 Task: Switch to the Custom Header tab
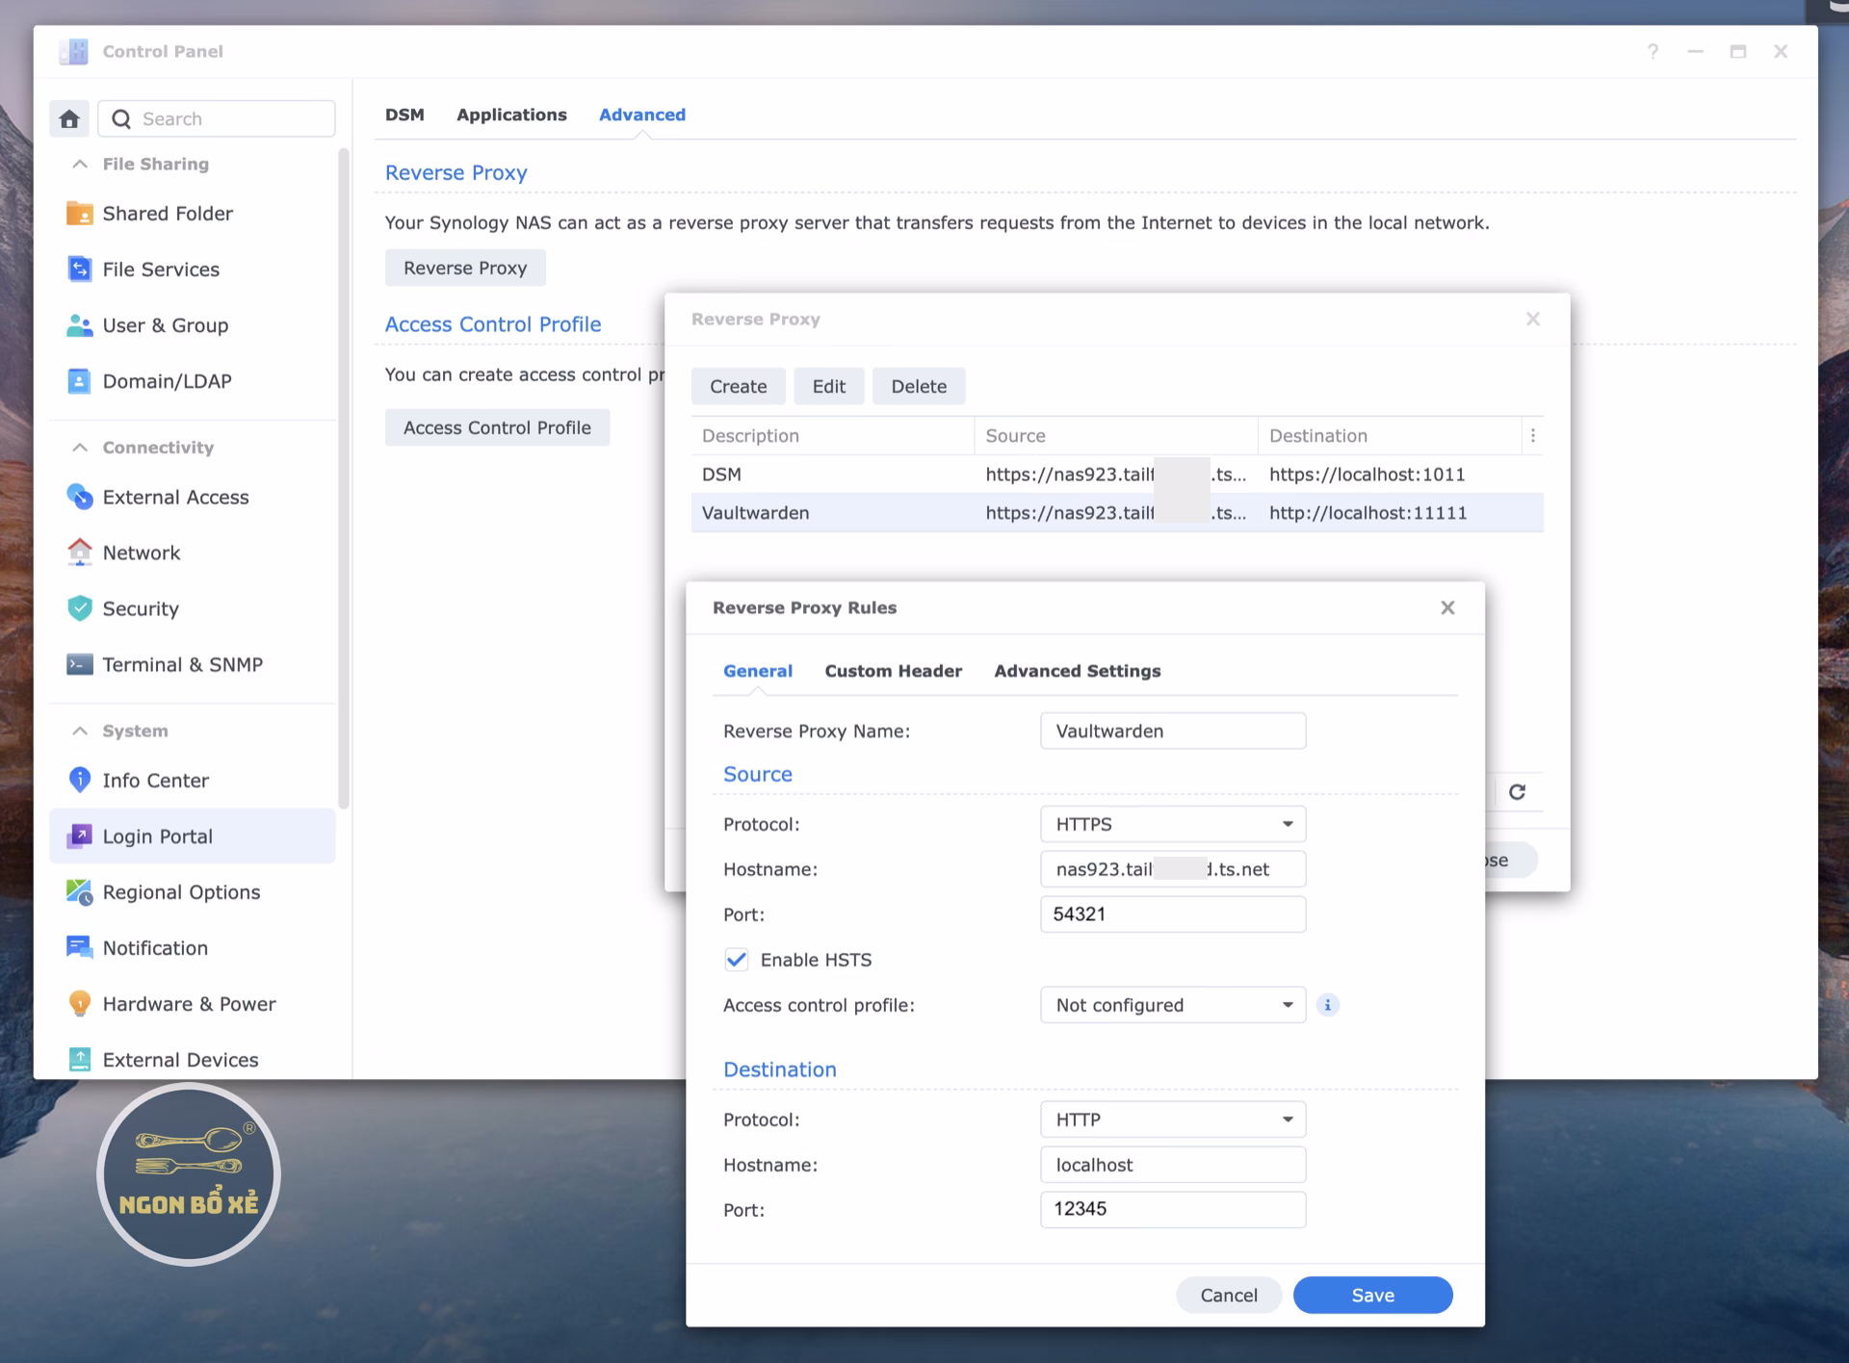click(893, 671)
